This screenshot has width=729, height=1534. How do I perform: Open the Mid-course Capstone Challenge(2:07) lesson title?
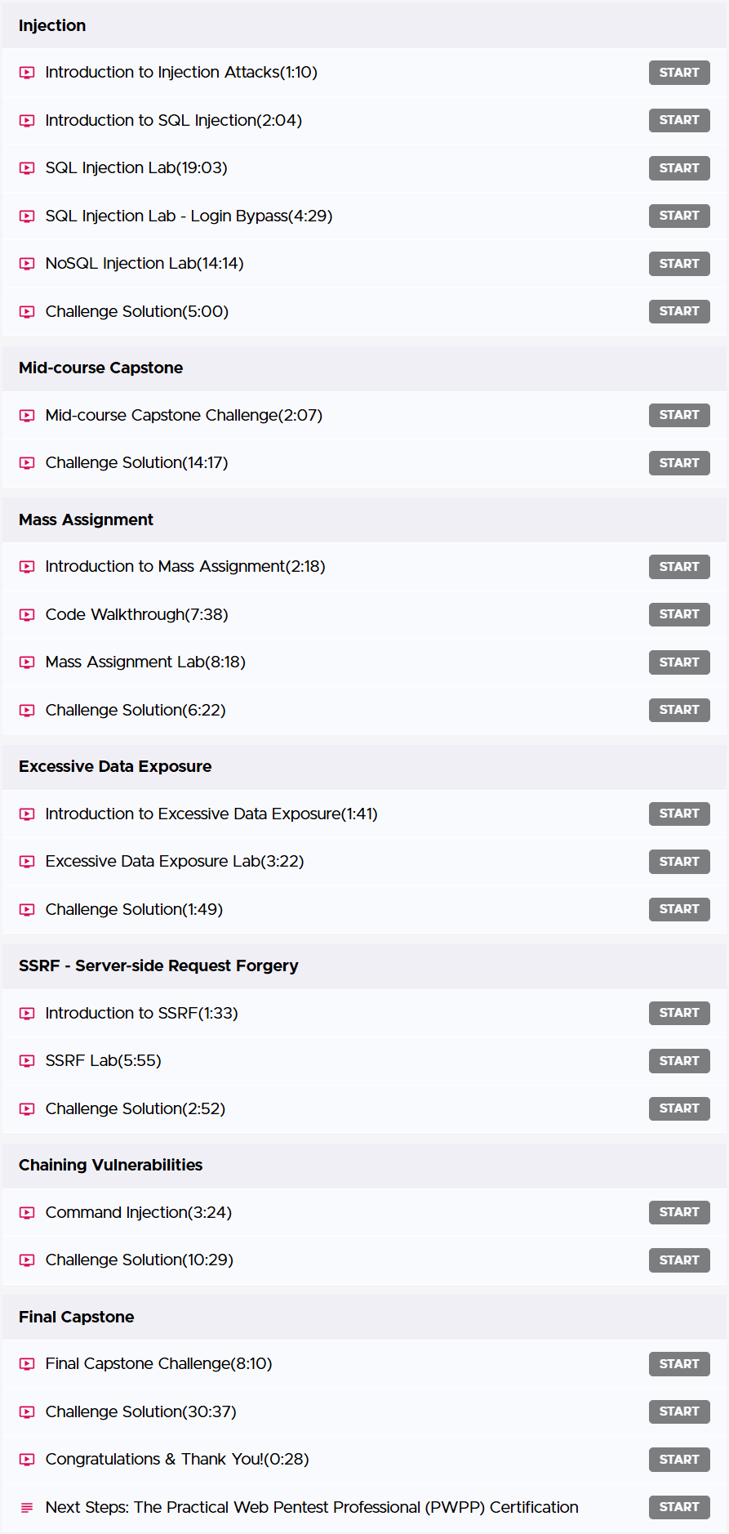(x=184, y=416)
